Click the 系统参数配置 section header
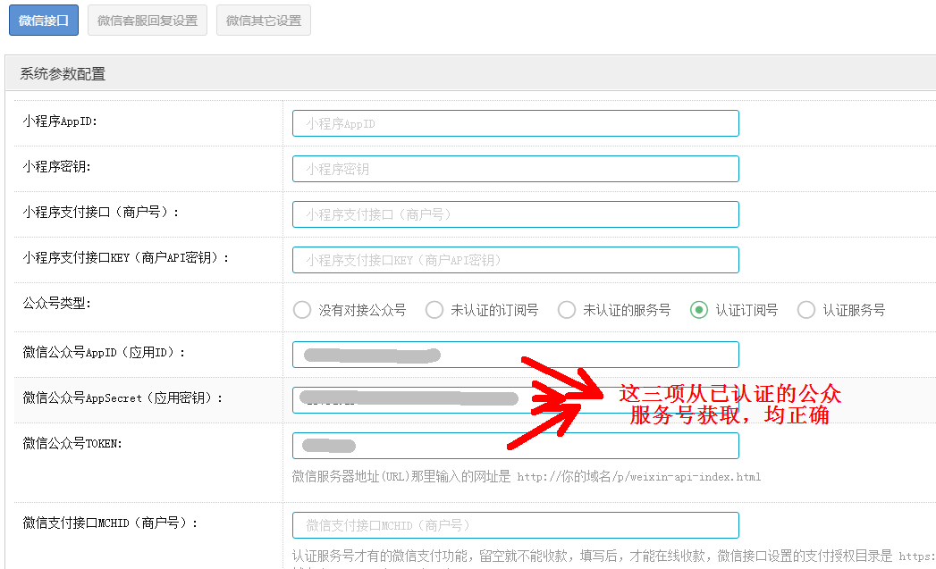Image resolution: width=936 pixels, height=569 pixels. (x=63, y=74)
